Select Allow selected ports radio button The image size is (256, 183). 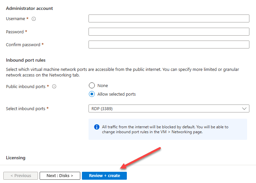[x=92, y=94]
